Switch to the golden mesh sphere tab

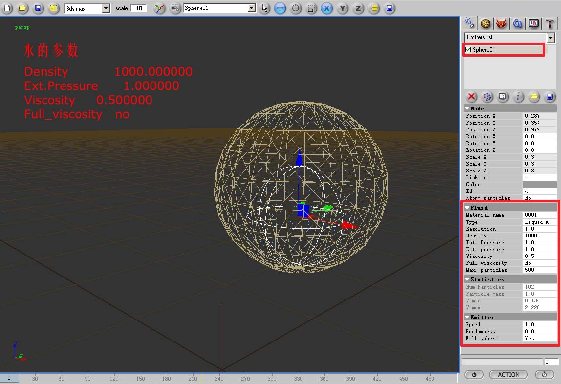click(x=486, y=23)
